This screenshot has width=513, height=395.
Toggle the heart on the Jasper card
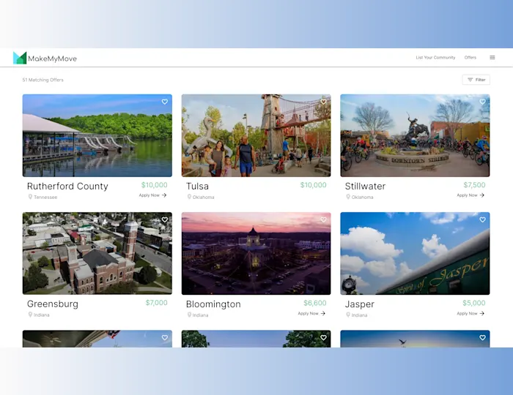(x=482, y=219)
